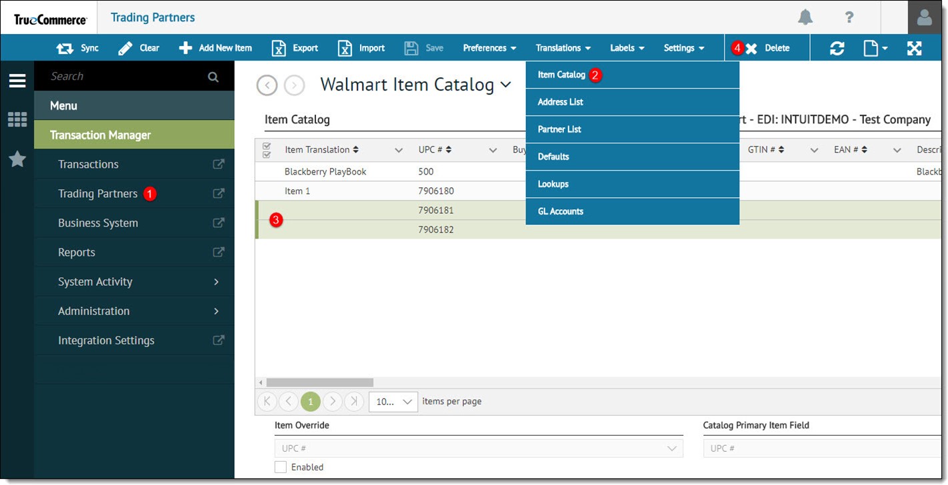The width and height of the screenshot is (948, 485).
Task: Go to the next page of results
Action: pyautogui.click(x=332, y=401)
